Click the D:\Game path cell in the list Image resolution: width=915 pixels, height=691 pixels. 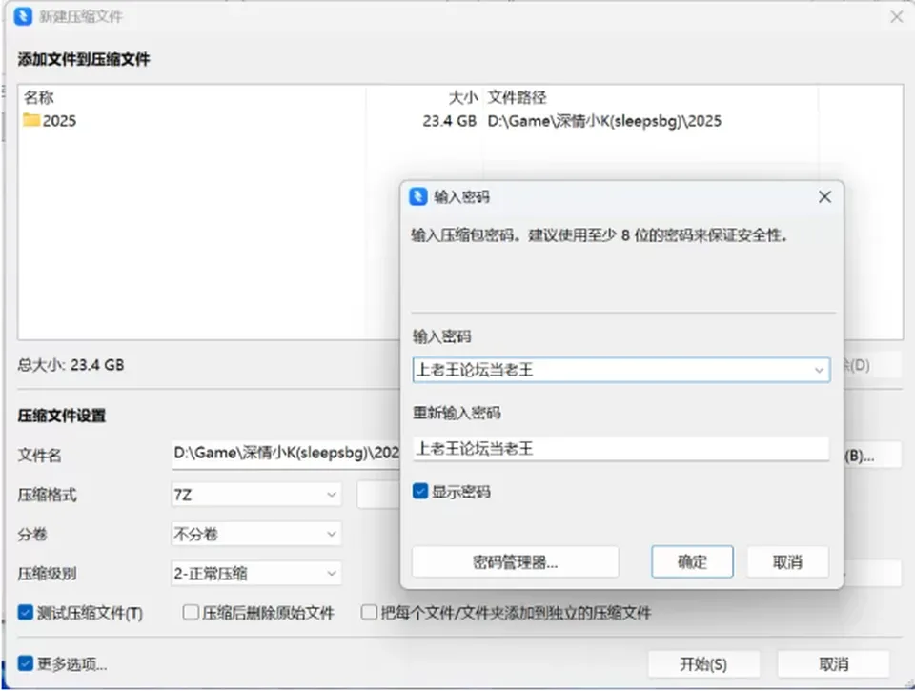click(x=604, y=121)
